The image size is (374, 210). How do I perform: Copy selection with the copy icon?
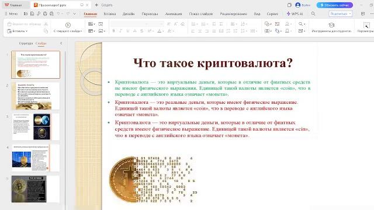46,31
